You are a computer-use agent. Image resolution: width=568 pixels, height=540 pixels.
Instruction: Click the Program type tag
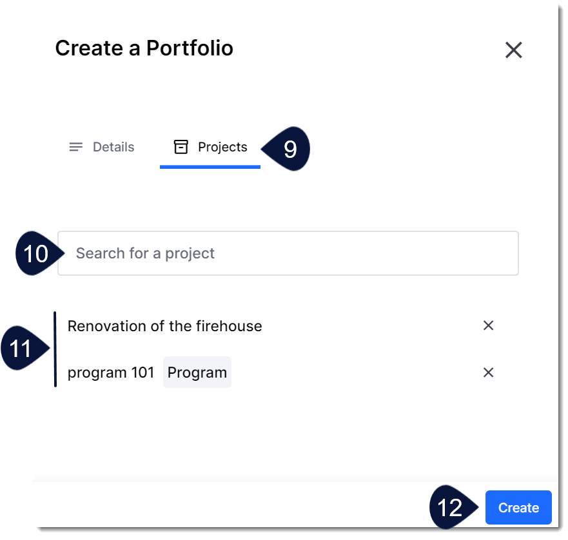[x=197, y=372]
